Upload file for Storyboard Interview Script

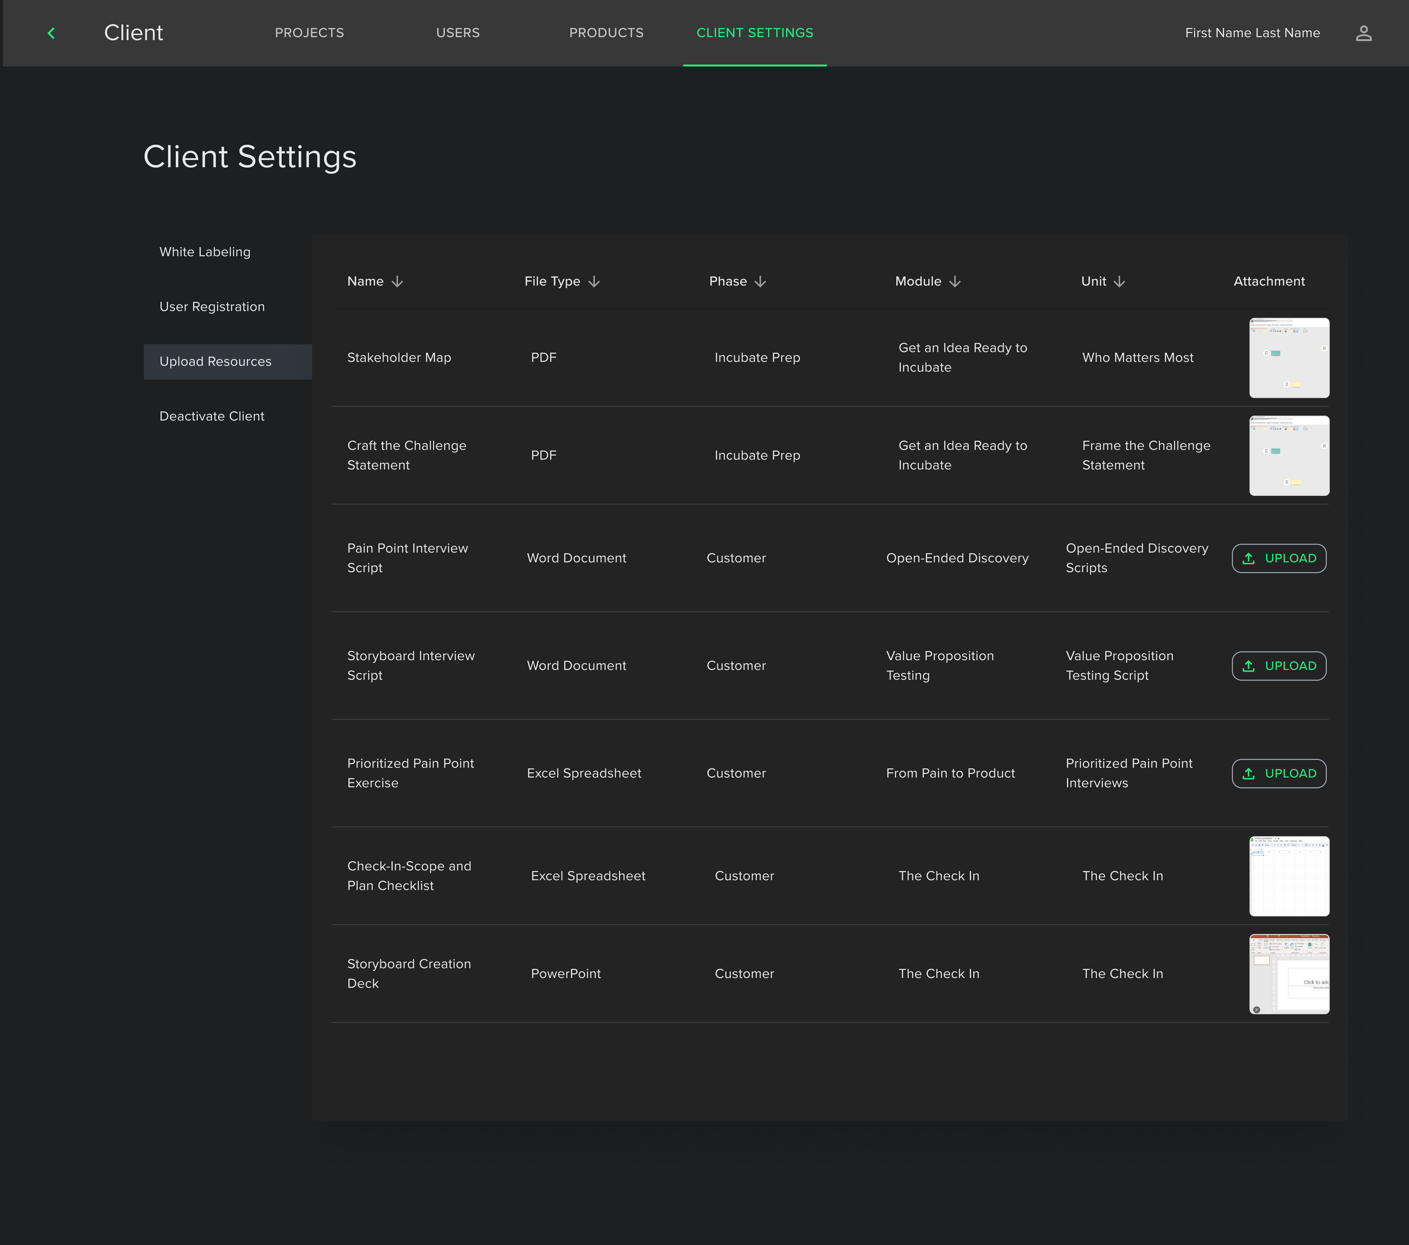tap(1279, 665)
